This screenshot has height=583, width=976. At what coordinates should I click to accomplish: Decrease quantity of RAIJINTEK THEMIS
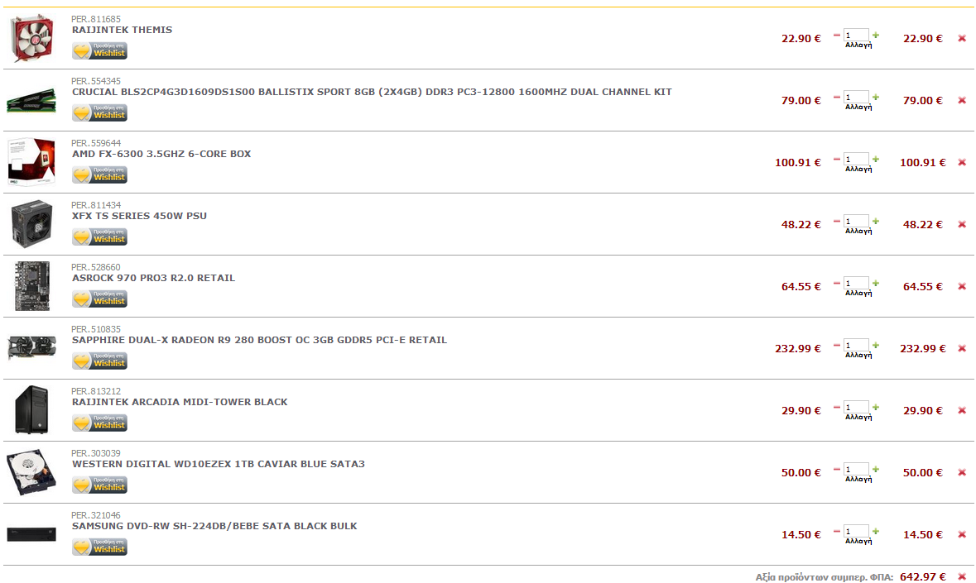click(837, 36)
